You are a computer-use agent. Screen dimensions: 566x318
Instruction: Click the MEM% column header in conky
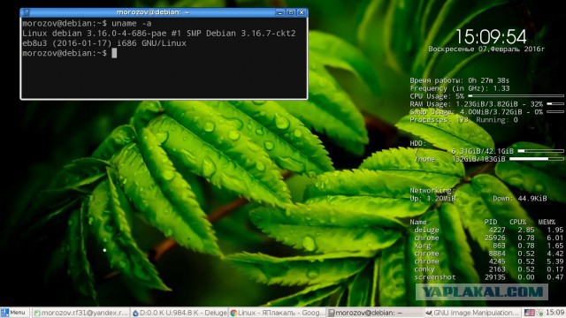(x=547, y=222)
